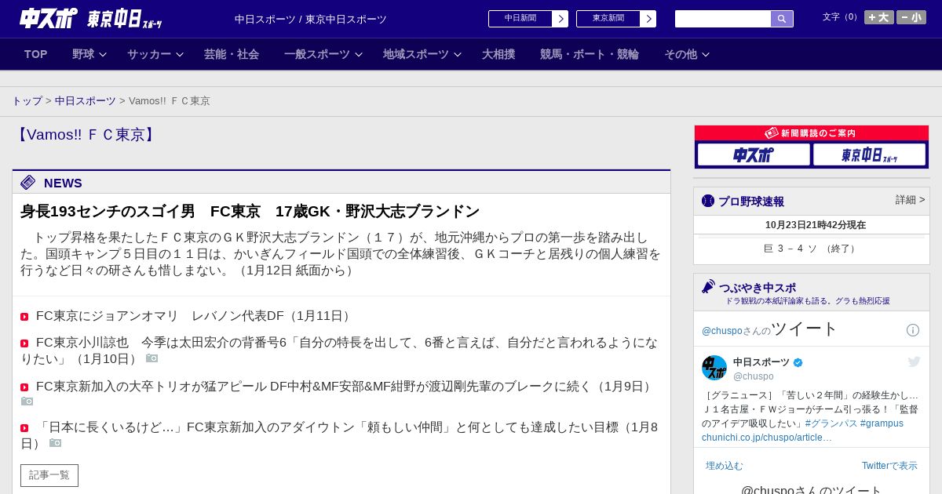The width and height of the screenshot is (942, 494).
Task: Click the 東京中日スポーツ logo in the header
Action: [x=124, y=19]
